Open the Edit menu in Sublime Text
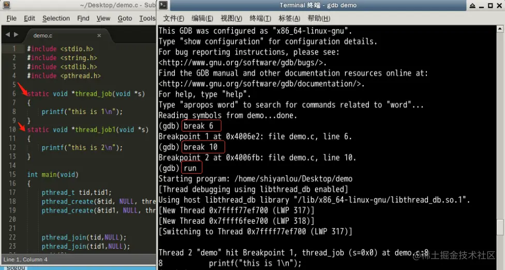 [29, 18]
